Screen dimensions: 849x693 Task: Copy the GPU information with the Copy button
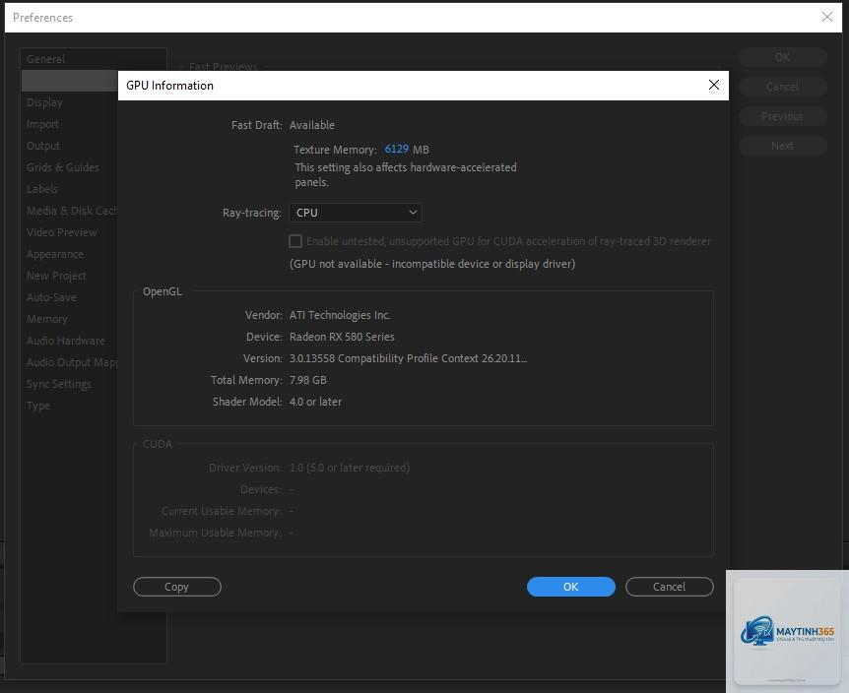[x=177, y=587]
